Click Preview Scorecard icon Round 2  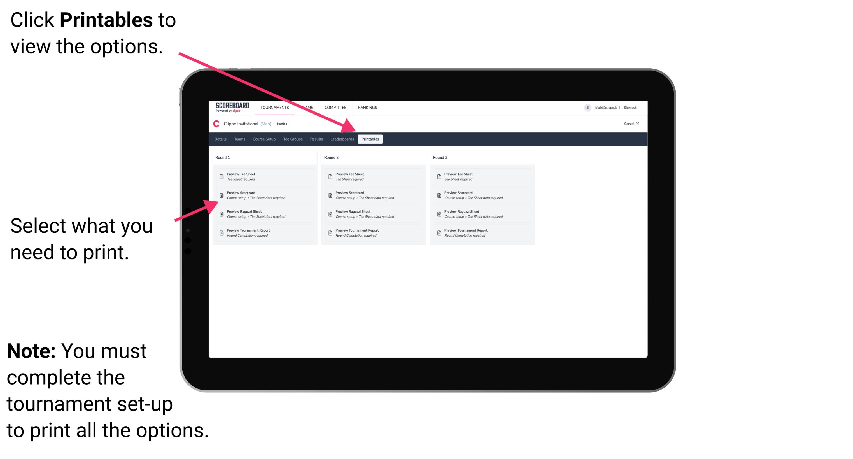330,196
